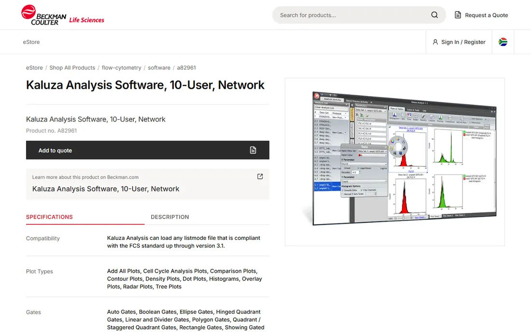Click the document icon on Add to quote

tap(253, 150)
